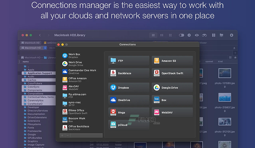Click Macintosh HD in the breadcrumb path
This screenshot has width=255, height=148.
click(x=31, y=57)
